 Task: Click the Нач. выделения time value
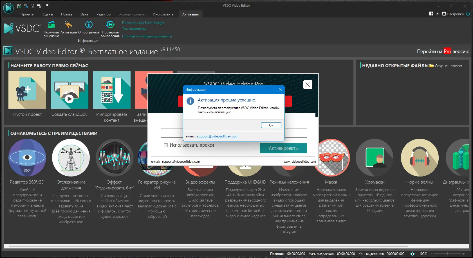pyautogui.click(x=346, y=254)
